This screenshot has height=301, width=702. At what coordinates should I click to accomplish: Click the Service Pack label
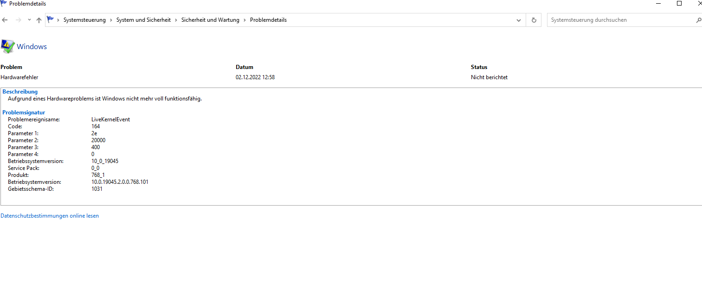point(24,168)
